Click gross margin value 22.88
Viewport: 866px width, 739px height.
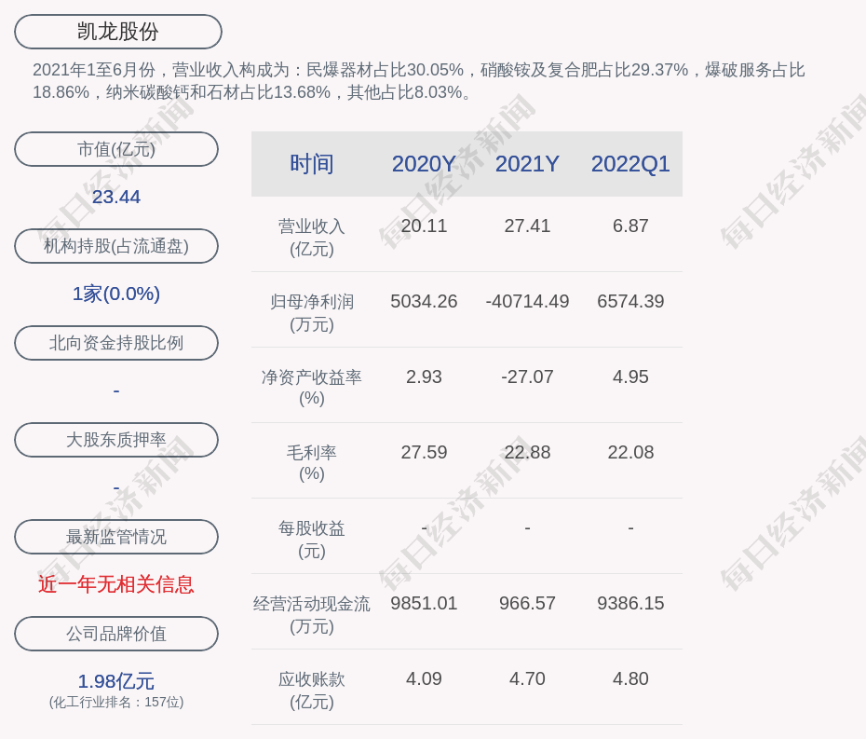(x=527, y=452)
